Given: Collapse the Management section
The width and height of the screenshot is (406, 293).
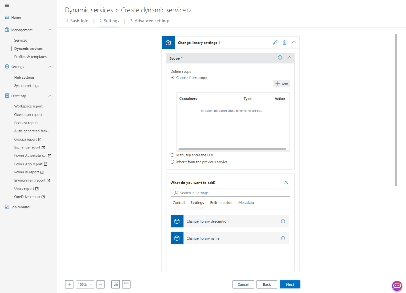Looking at the screenshot, I should coord(50,30).
